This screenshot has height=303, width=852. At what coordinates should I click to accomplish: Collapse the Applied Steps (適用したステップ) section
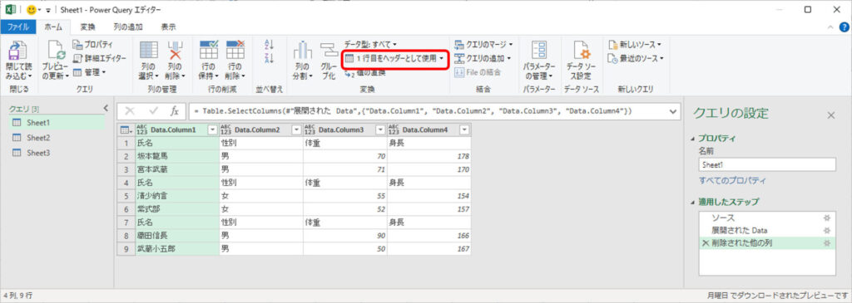[x=692, y=203]
